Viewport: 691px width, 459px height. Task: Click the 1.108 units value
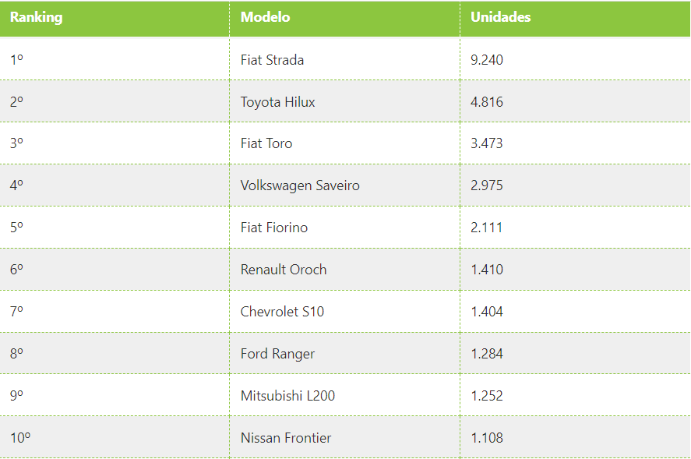(x=487, y=438)
